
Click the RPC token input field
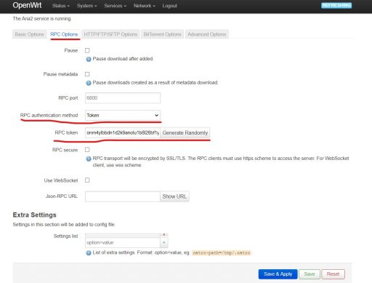123,132
